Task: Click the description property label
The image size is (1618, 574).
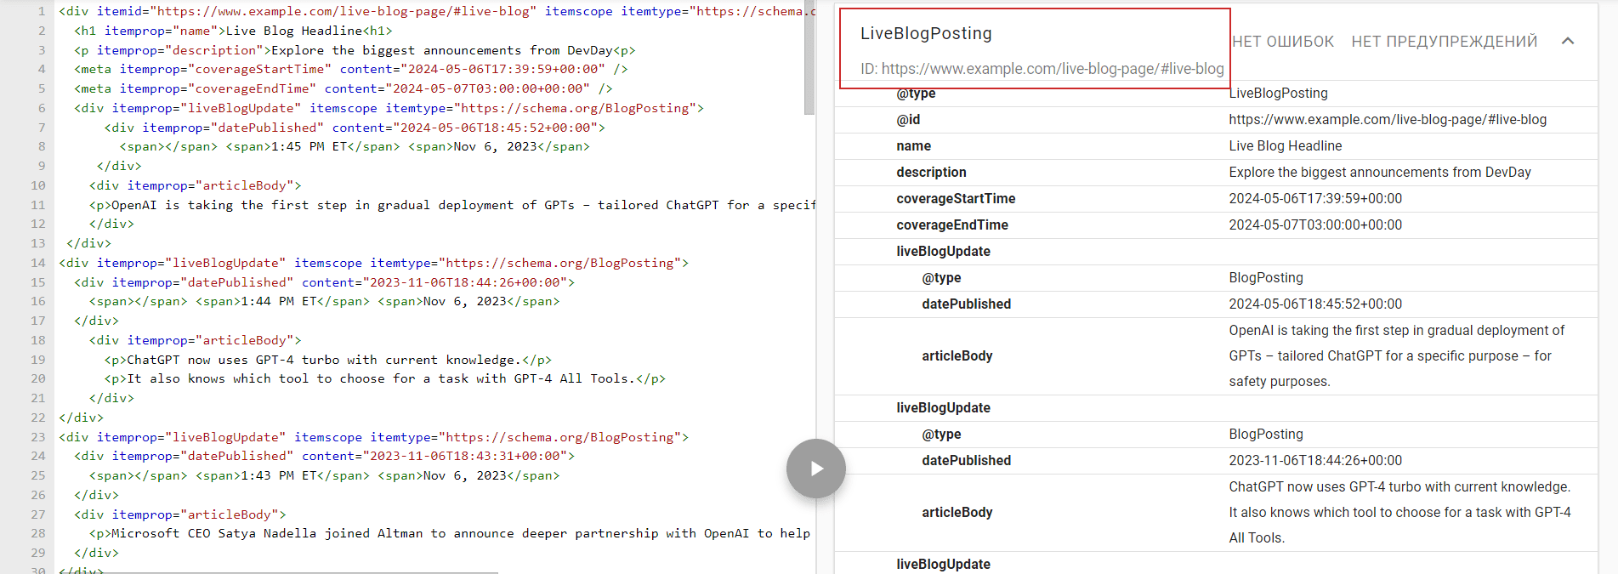Action: [931, 173]
